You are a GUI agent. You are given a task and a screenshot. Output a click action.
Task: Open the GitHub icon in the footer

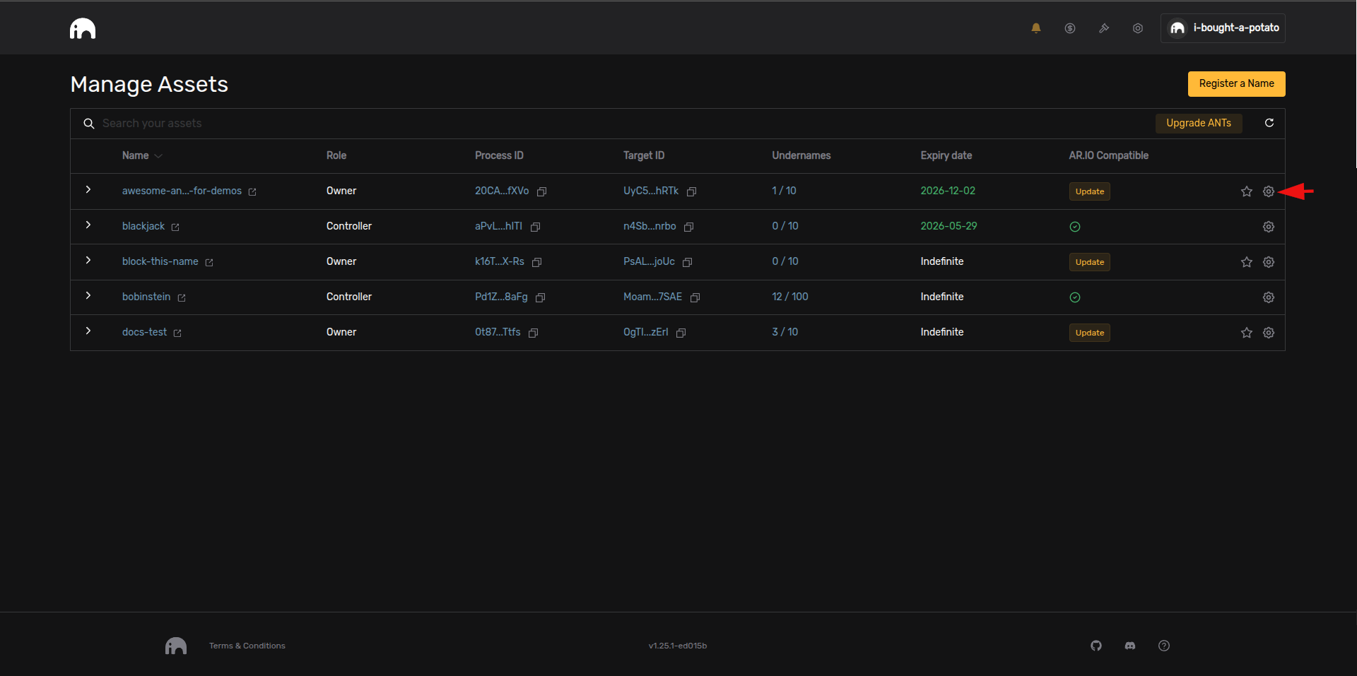(x=1096, y=645)
